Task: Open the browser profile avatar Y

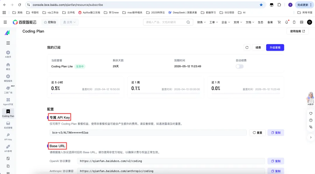Action: (290, 5)
